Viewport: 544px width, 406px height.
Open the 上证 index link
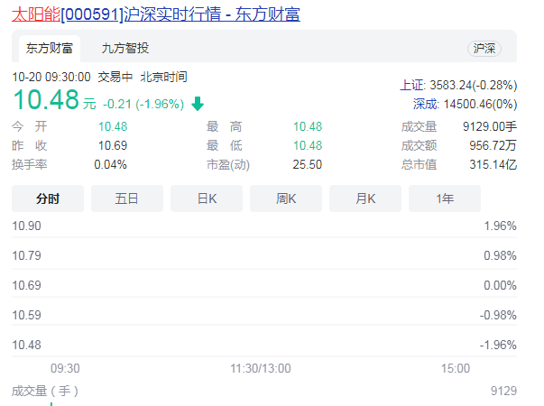point(412,85)
